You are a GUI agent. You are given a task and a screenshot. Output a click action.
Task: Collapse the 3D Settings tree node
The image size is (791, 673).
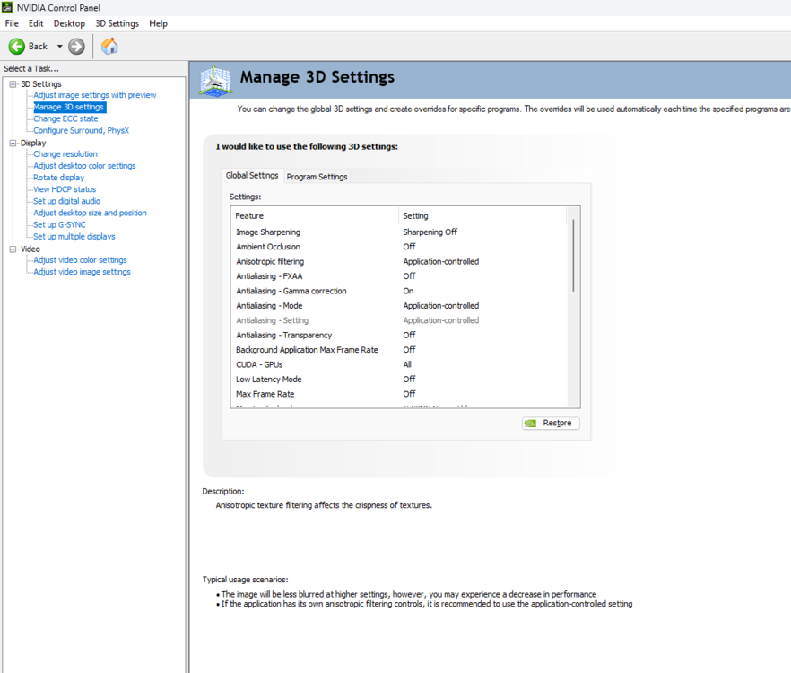(x=13, y=84)
